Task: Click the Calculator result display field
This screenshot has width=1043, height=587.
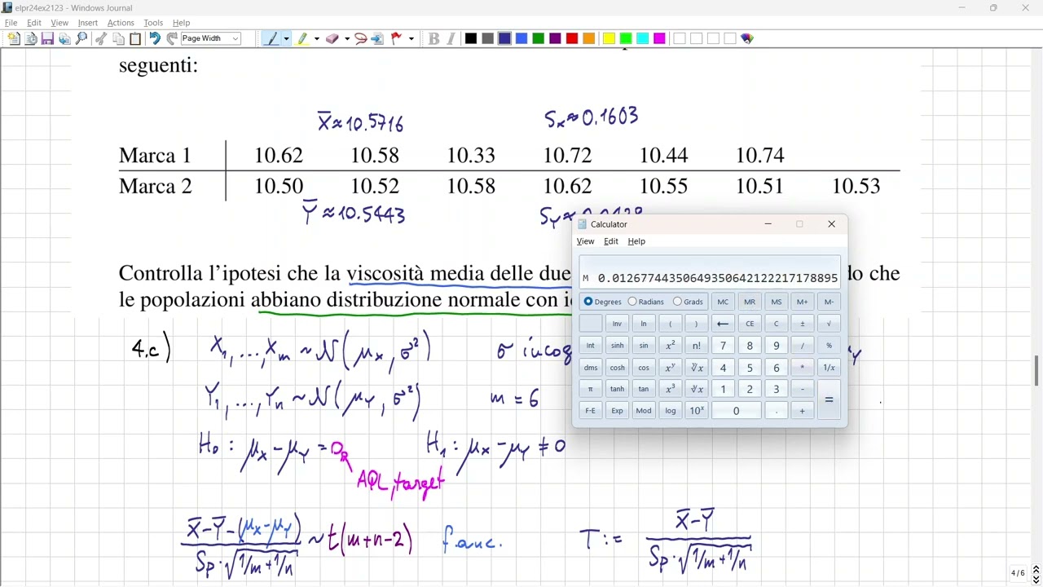Action: (710, 272)
